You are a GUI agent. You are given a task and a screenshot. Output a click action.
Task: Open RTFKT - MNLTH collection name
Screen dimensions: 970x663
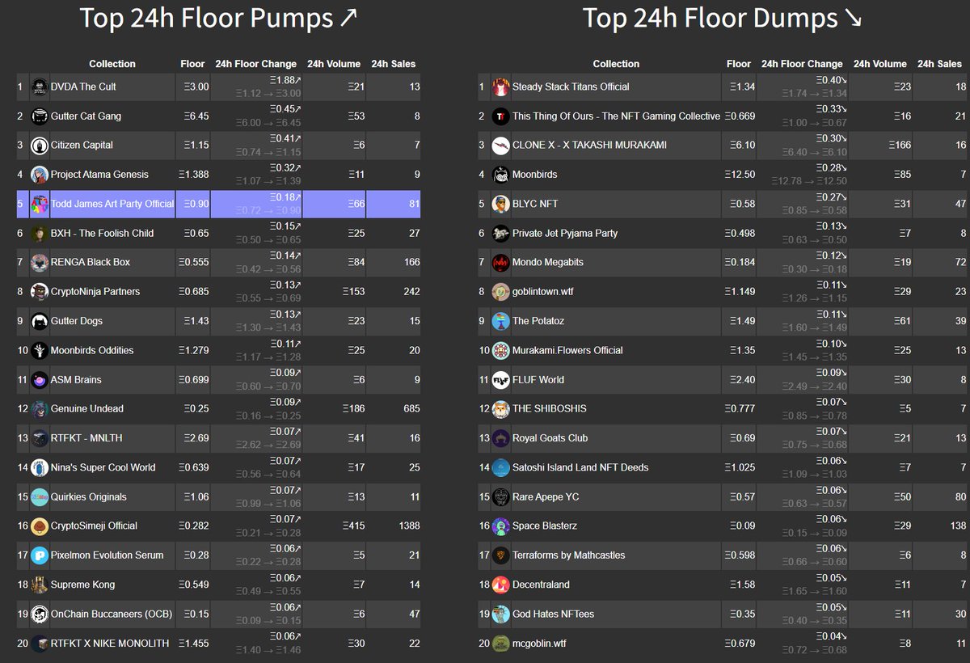[86, 438]
